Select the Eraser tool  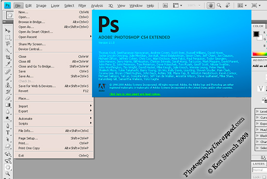pyautogui.click(x=7, y=98)
